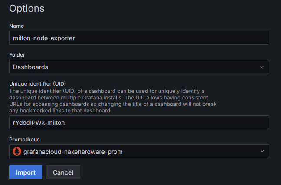Image resolution: width=281 pixels, height=185 pixels.
Task: Click the Options section heading
Action: point(27,8)
